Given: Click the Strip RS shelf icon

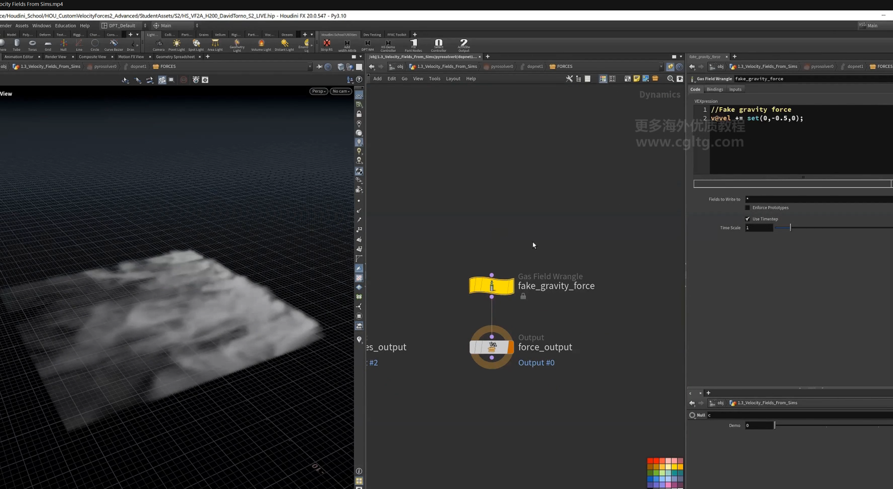Looking at the screenshot, I should 327,45.
